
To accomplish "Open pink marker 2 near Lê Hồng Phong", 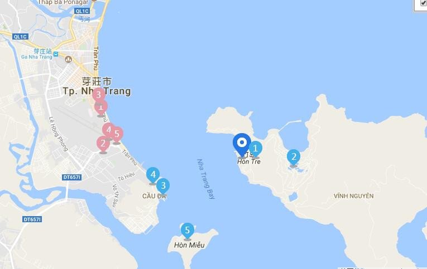I will coord(103,144).
